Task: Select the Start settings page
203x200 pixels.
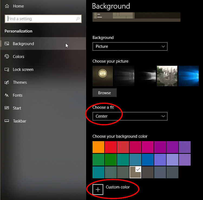Action: click(x=43, y=108)
